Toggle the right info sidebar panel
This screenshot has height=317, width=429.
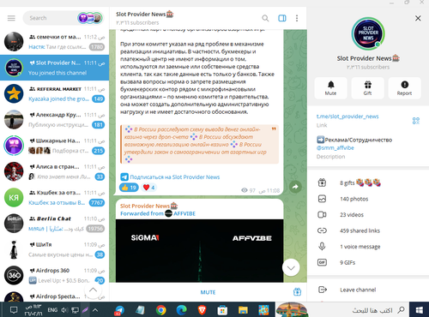(x=282, y=18)
